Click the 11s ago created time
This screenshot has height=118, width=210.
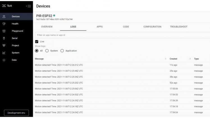click(174, 65)
